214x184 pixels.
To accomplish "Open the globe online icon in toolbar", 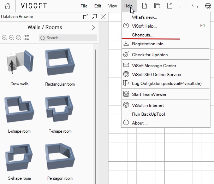I will click(208, 6).
